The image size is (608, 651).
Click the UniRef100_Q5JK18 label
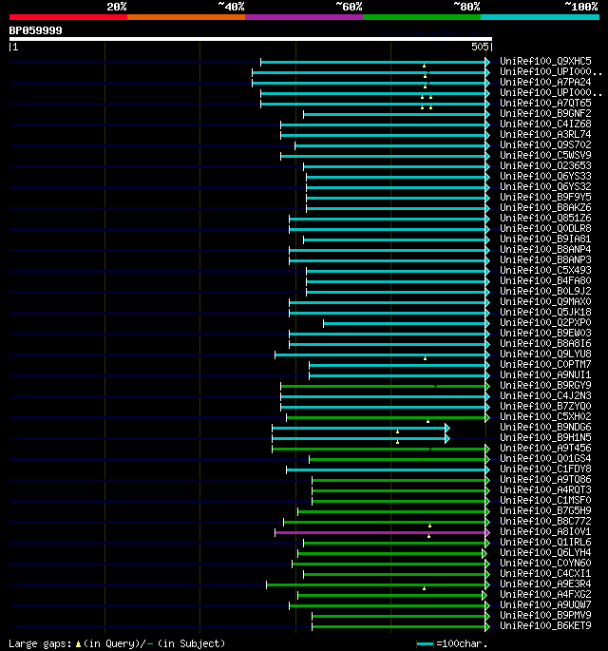(x=545, y=313)
